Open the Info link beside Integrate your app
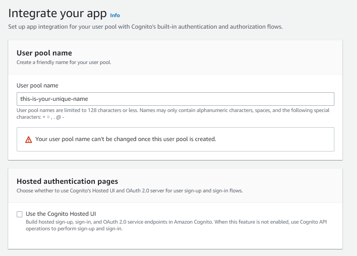This screenshot has height=256, width=357. point(115,15)
